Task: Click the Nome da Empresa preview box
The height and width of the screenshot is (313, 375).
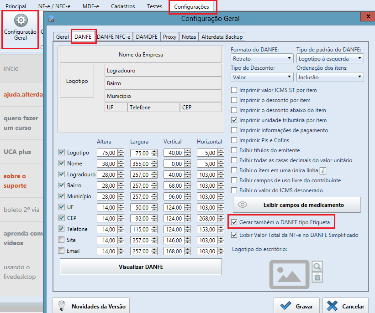Action: point(141,54)
